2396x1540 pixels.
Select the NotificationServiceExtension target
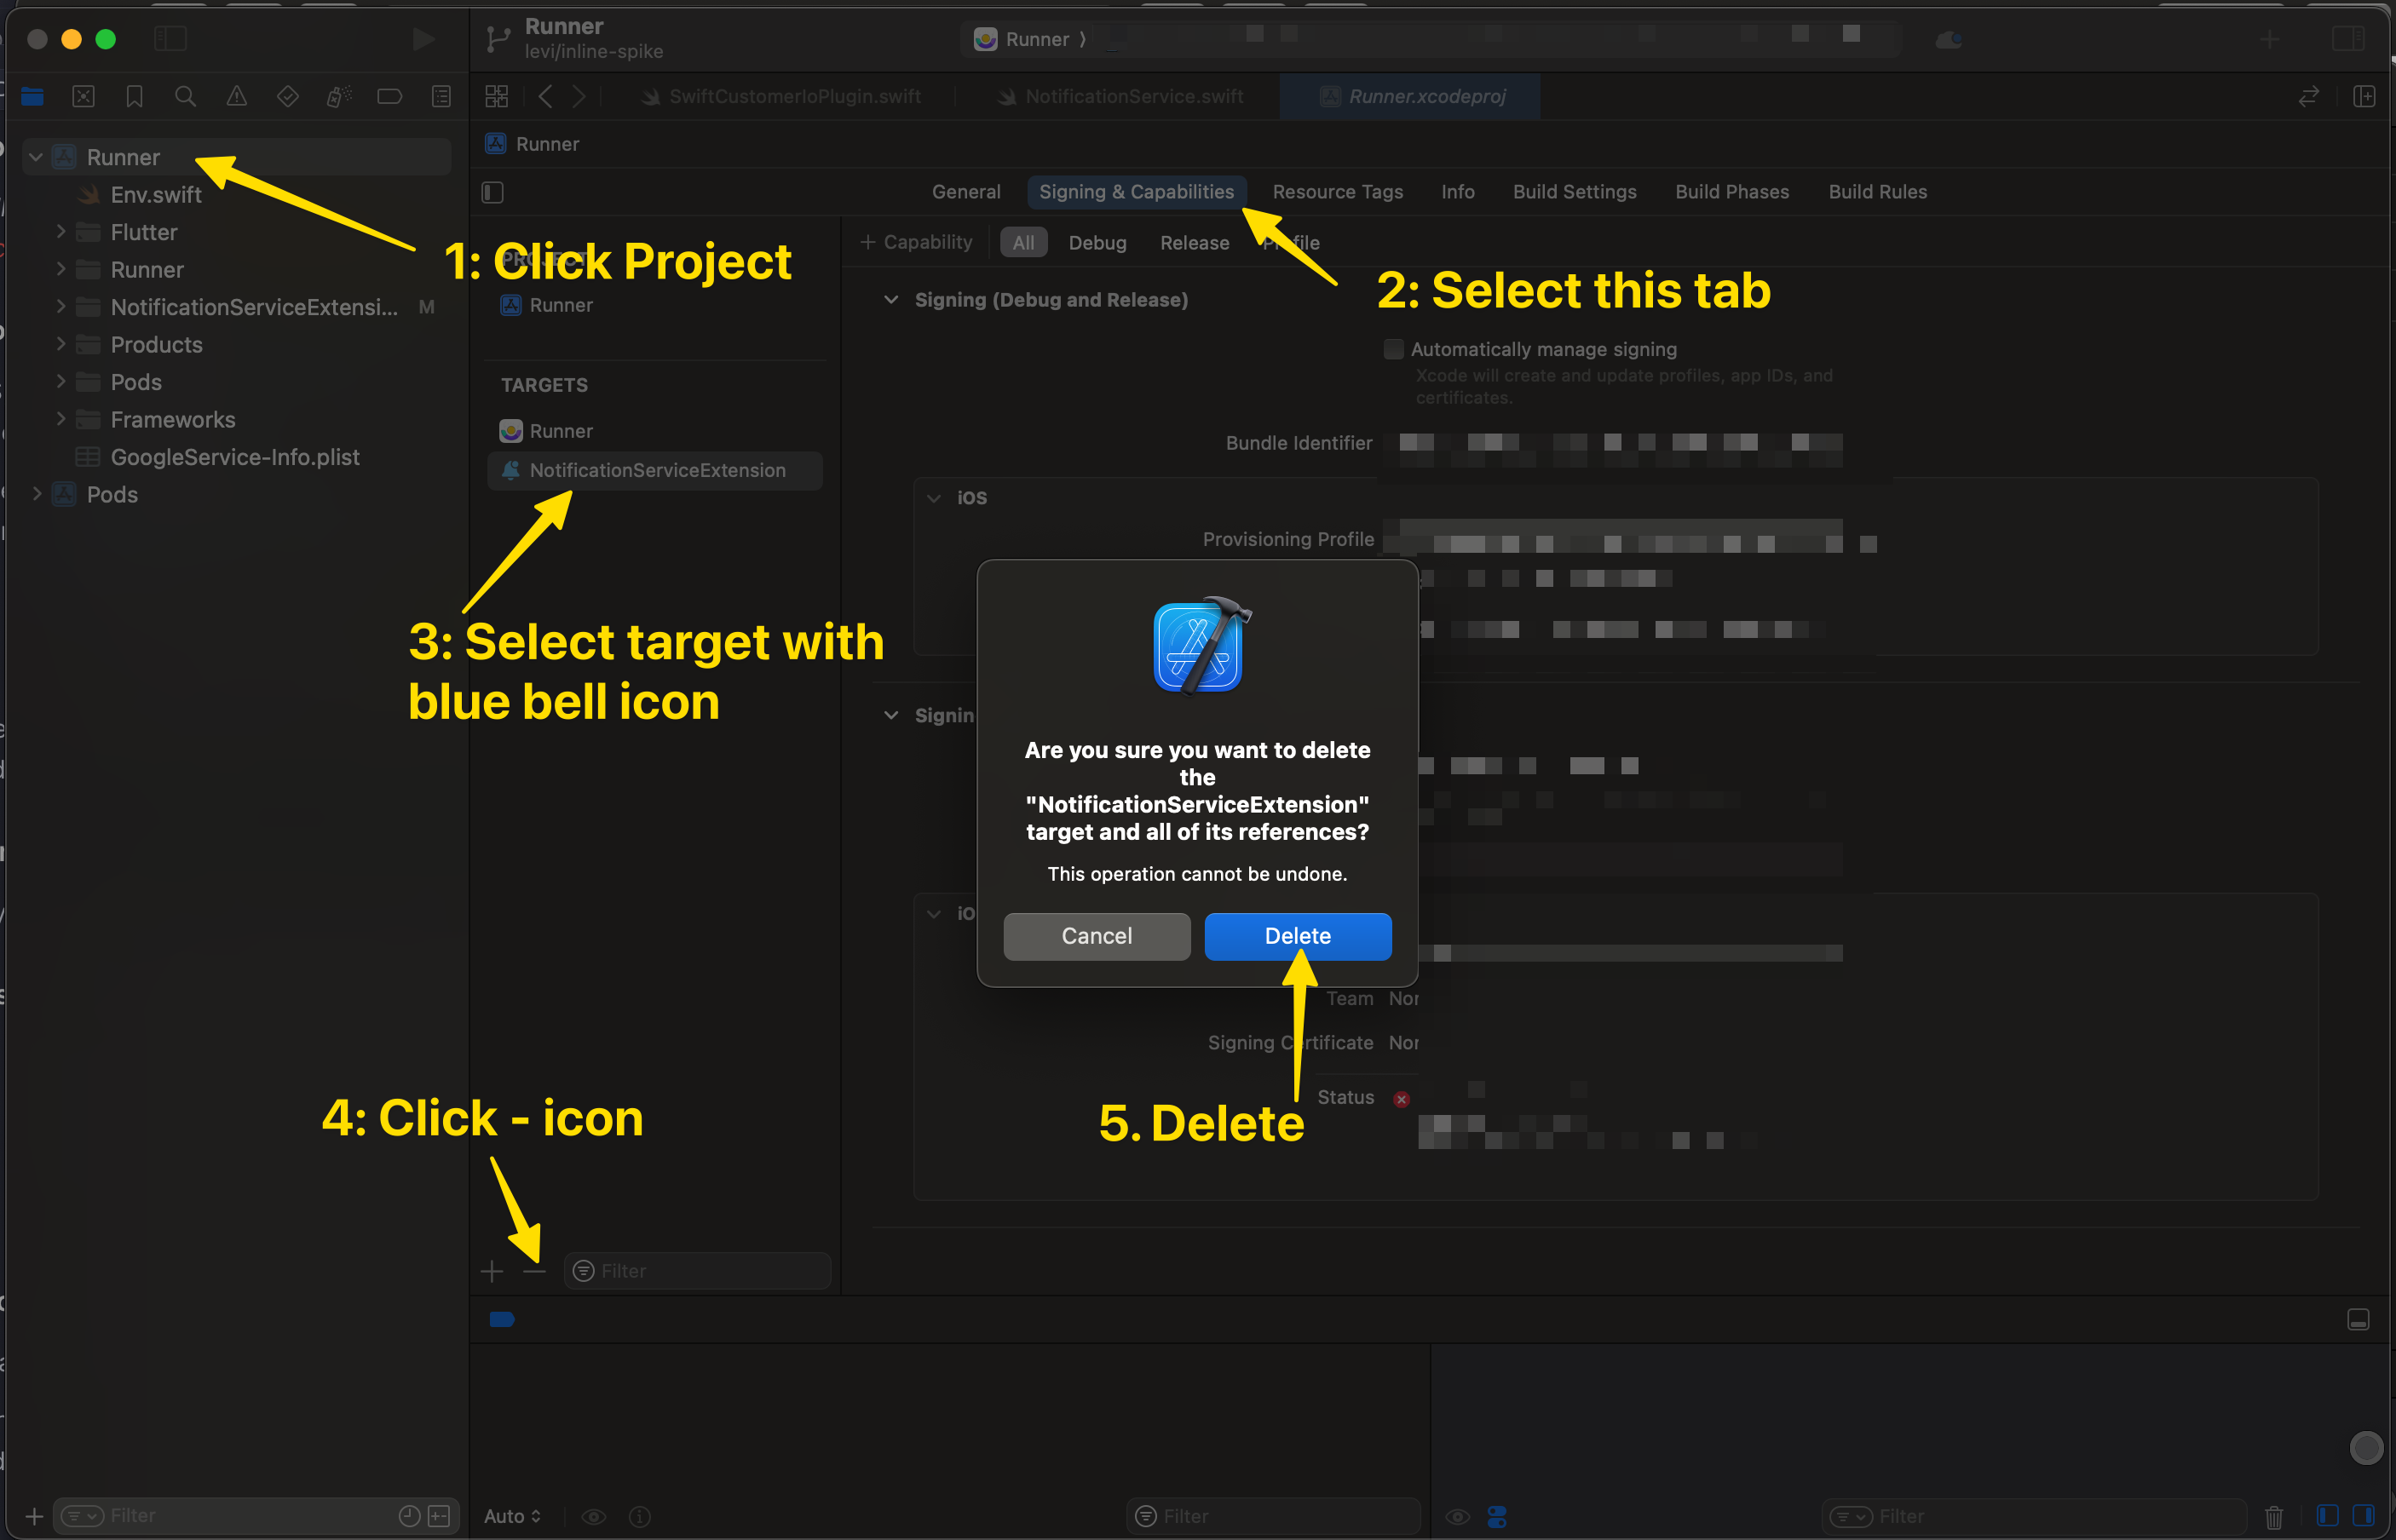click(655, 470)
